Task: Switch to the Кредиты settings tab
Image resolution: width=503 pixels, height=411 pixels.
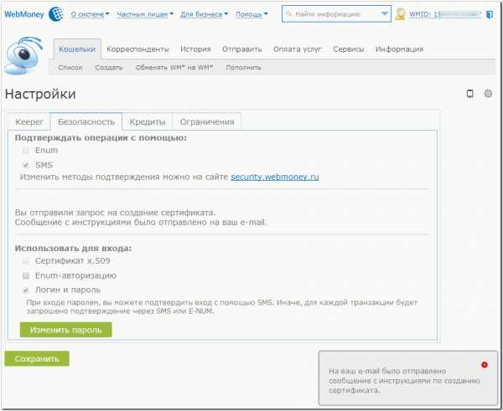Action: tap(148, 122)
